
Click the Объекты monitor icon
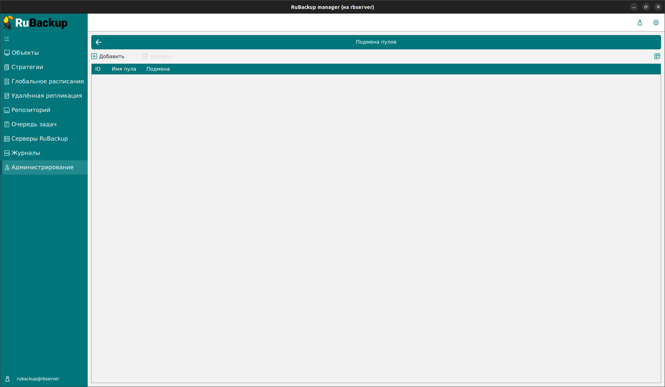coord(7,53)
